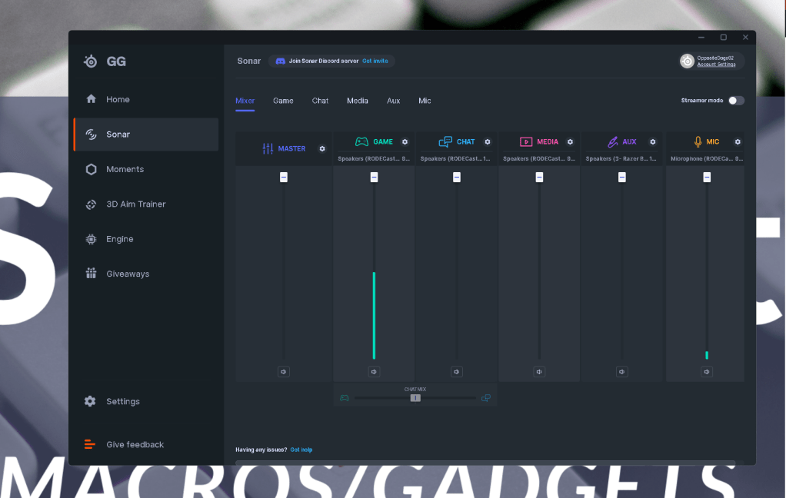Viewport: 786px width, 498px height.
Task: Switch to the Media tab
Action: pyautogui.click(x=358, y=101)
